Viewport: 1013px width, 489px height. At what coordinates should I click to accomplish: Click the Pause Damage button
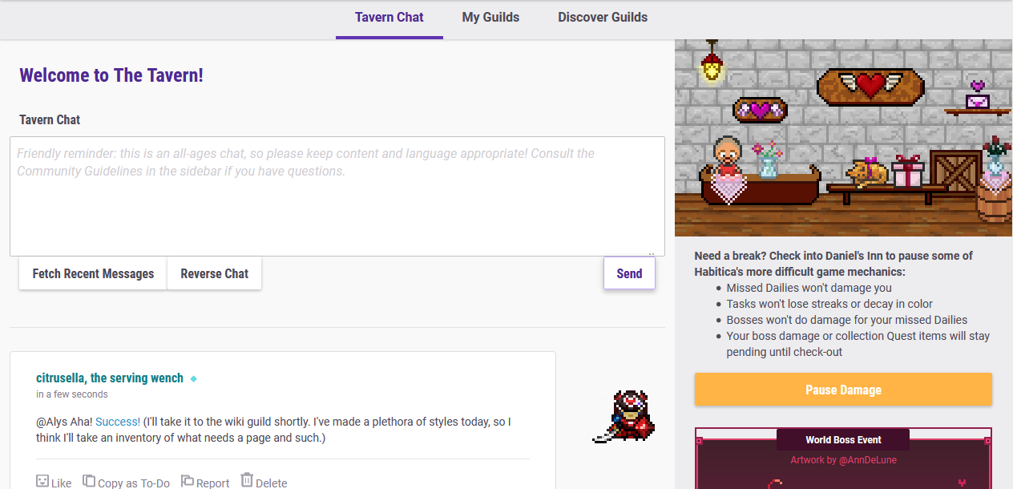tap(843, 390)
